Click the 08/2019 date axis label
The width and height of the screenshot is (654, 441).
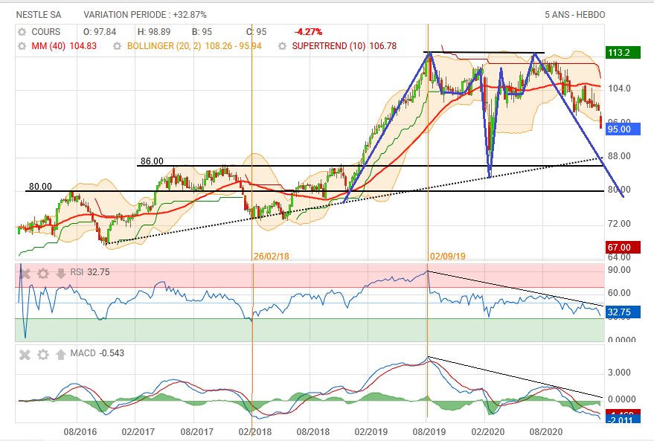[x=429, y=431]
